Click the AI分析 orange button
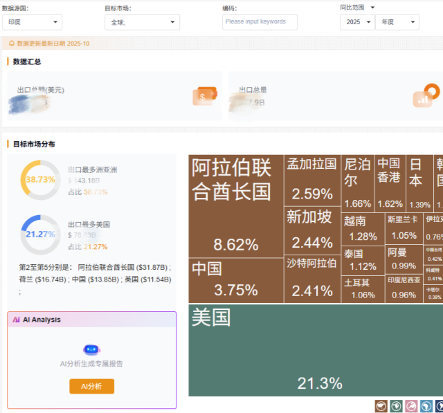The height and width of the screenshot is (413, 443). coord(92,386)
